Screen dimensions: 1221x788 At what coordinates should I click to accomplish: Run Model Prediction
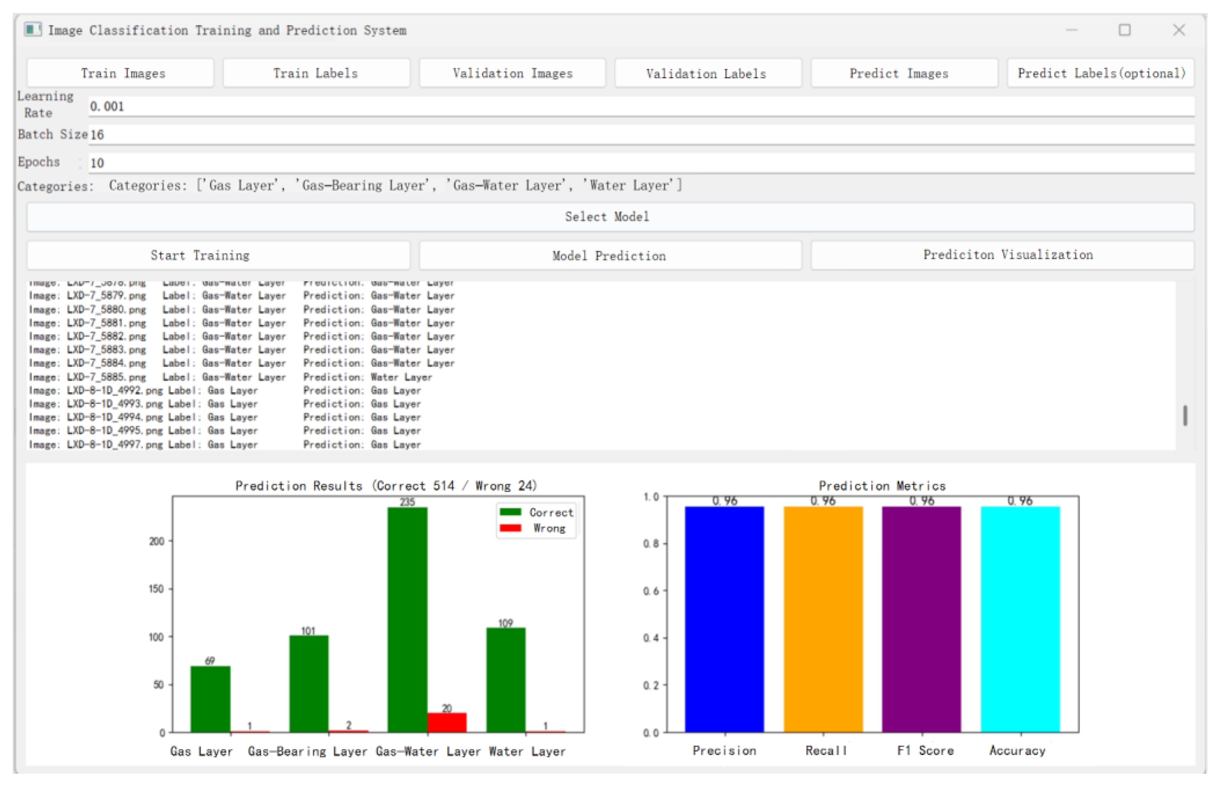coord(609,255)
